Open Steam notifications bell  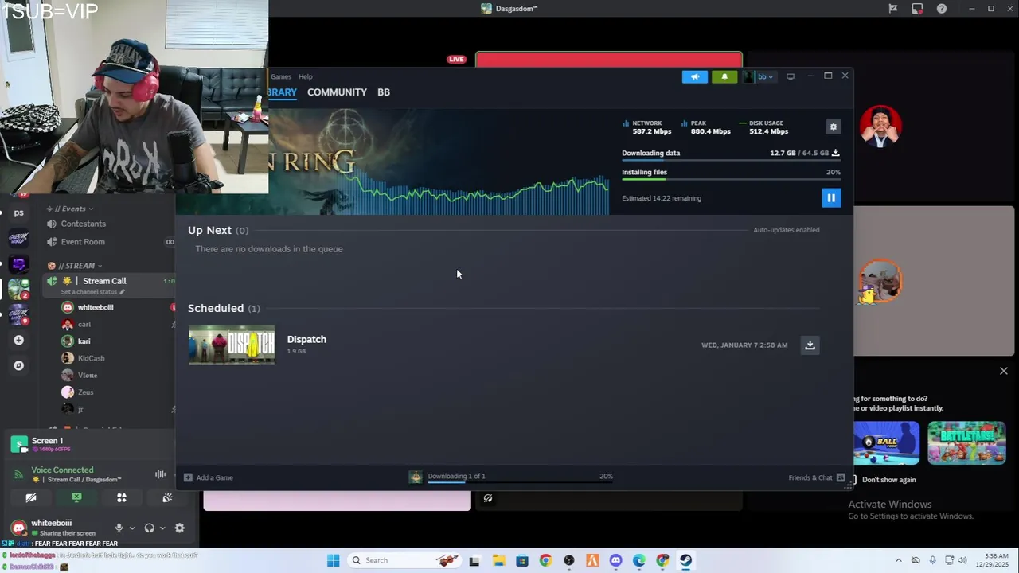coord(724,76)
